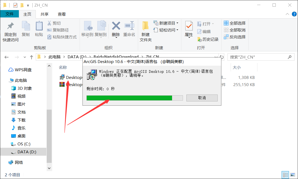Open the 共享 ribbon tab
The width and height of the screenshot is (298, 179).
[45, 14]
